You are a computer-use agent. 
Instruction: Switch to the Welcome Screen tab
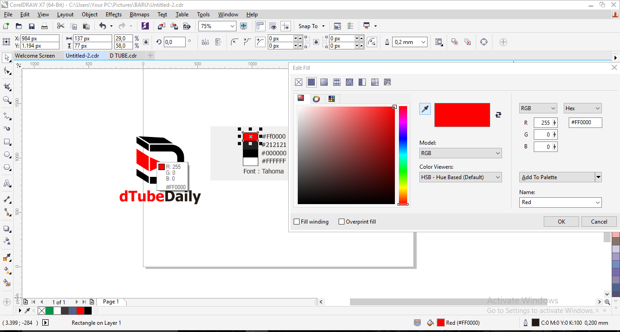35,56
